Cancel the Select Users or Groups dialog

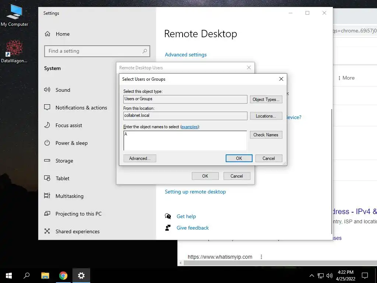[x=268, y=158]
